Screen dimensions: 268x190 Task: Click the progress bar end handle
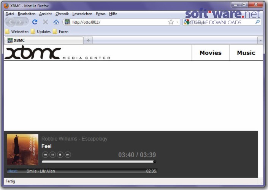point(154,162)
